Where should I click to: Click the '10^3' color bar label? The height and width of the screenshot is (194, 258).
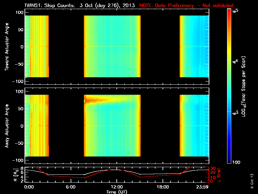[235, 113]
